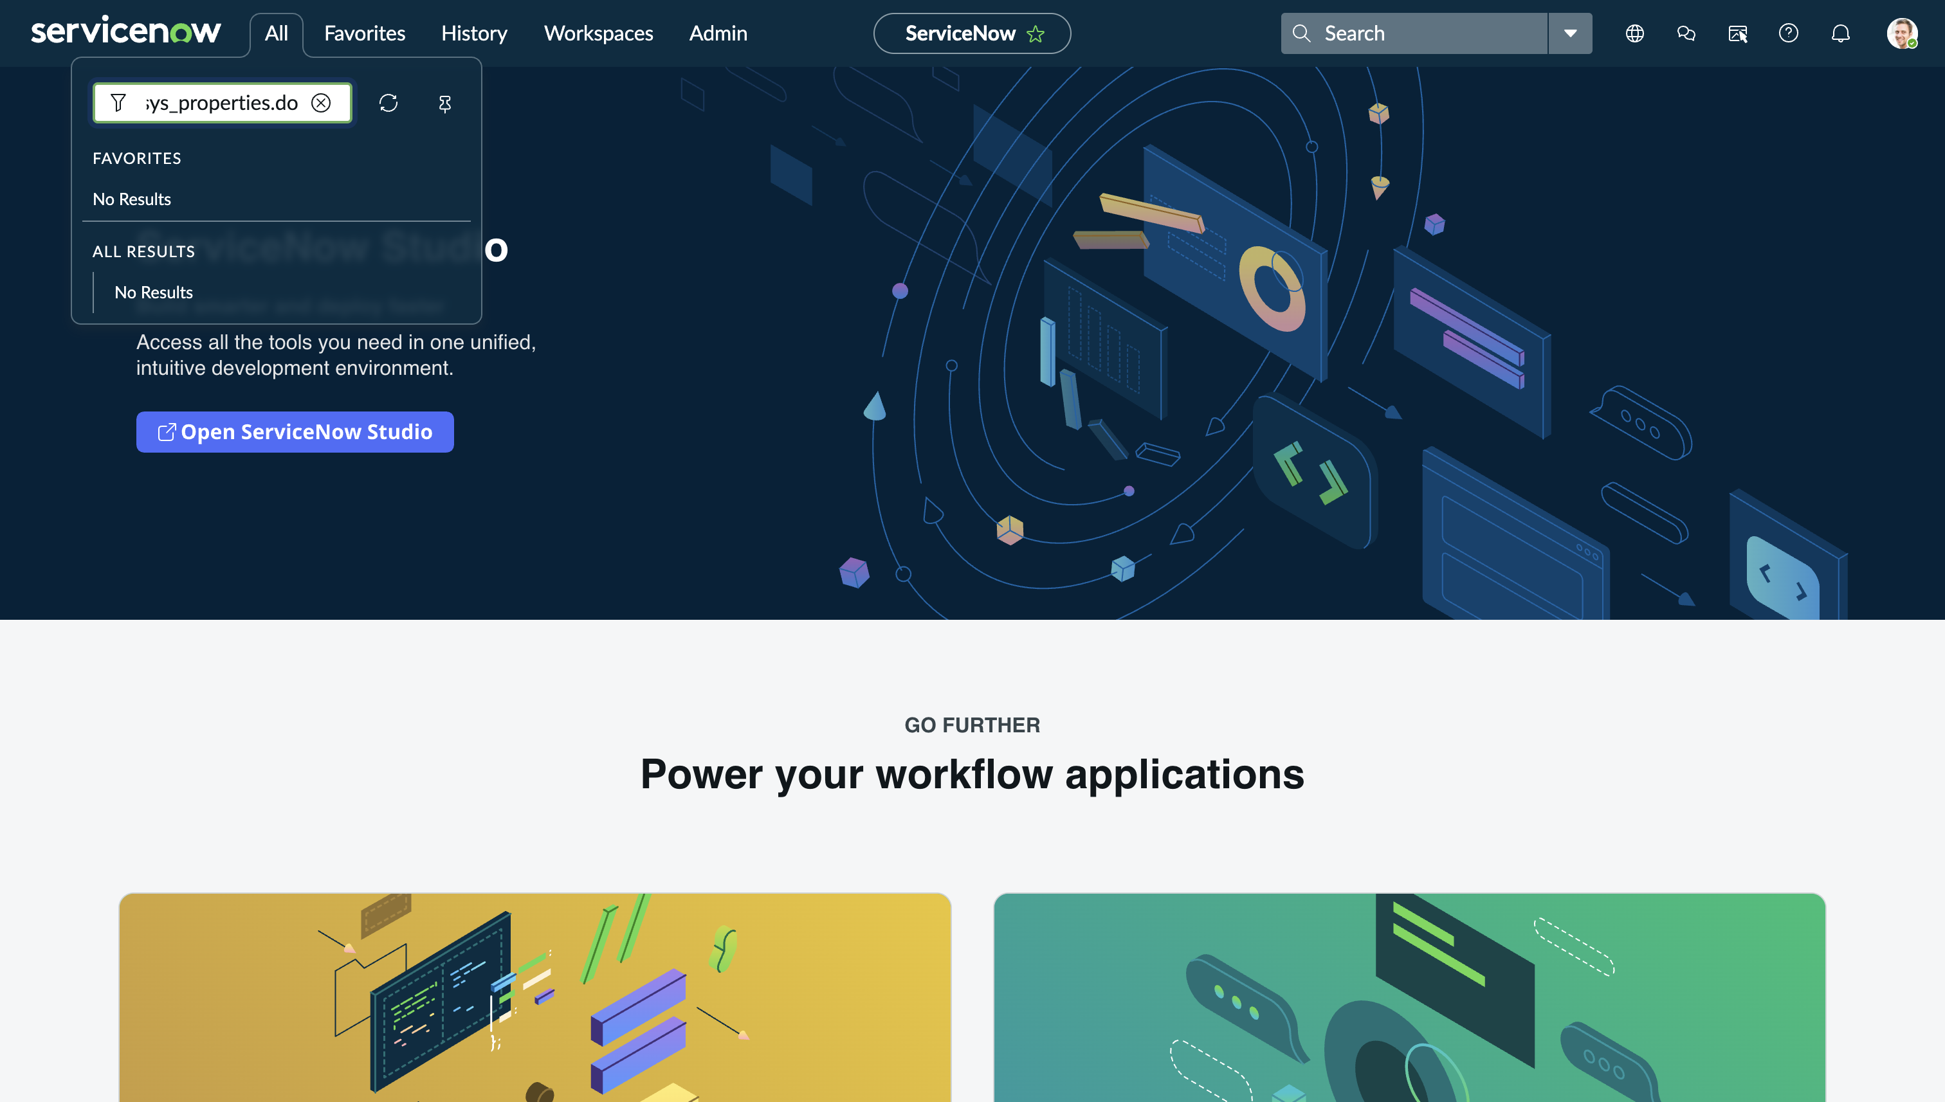This screenshot has width=1945, height=1102.
Task: Expand the Workspaces menu
Action: point(598,33)
